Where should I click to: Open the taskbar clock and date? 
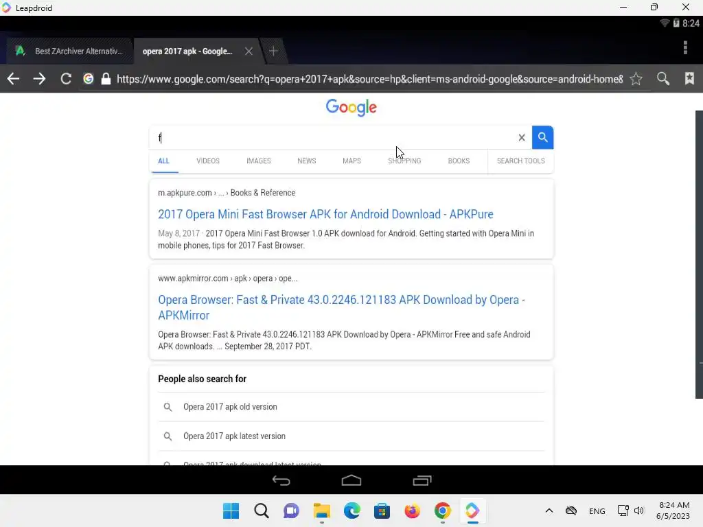click(673, 511)
